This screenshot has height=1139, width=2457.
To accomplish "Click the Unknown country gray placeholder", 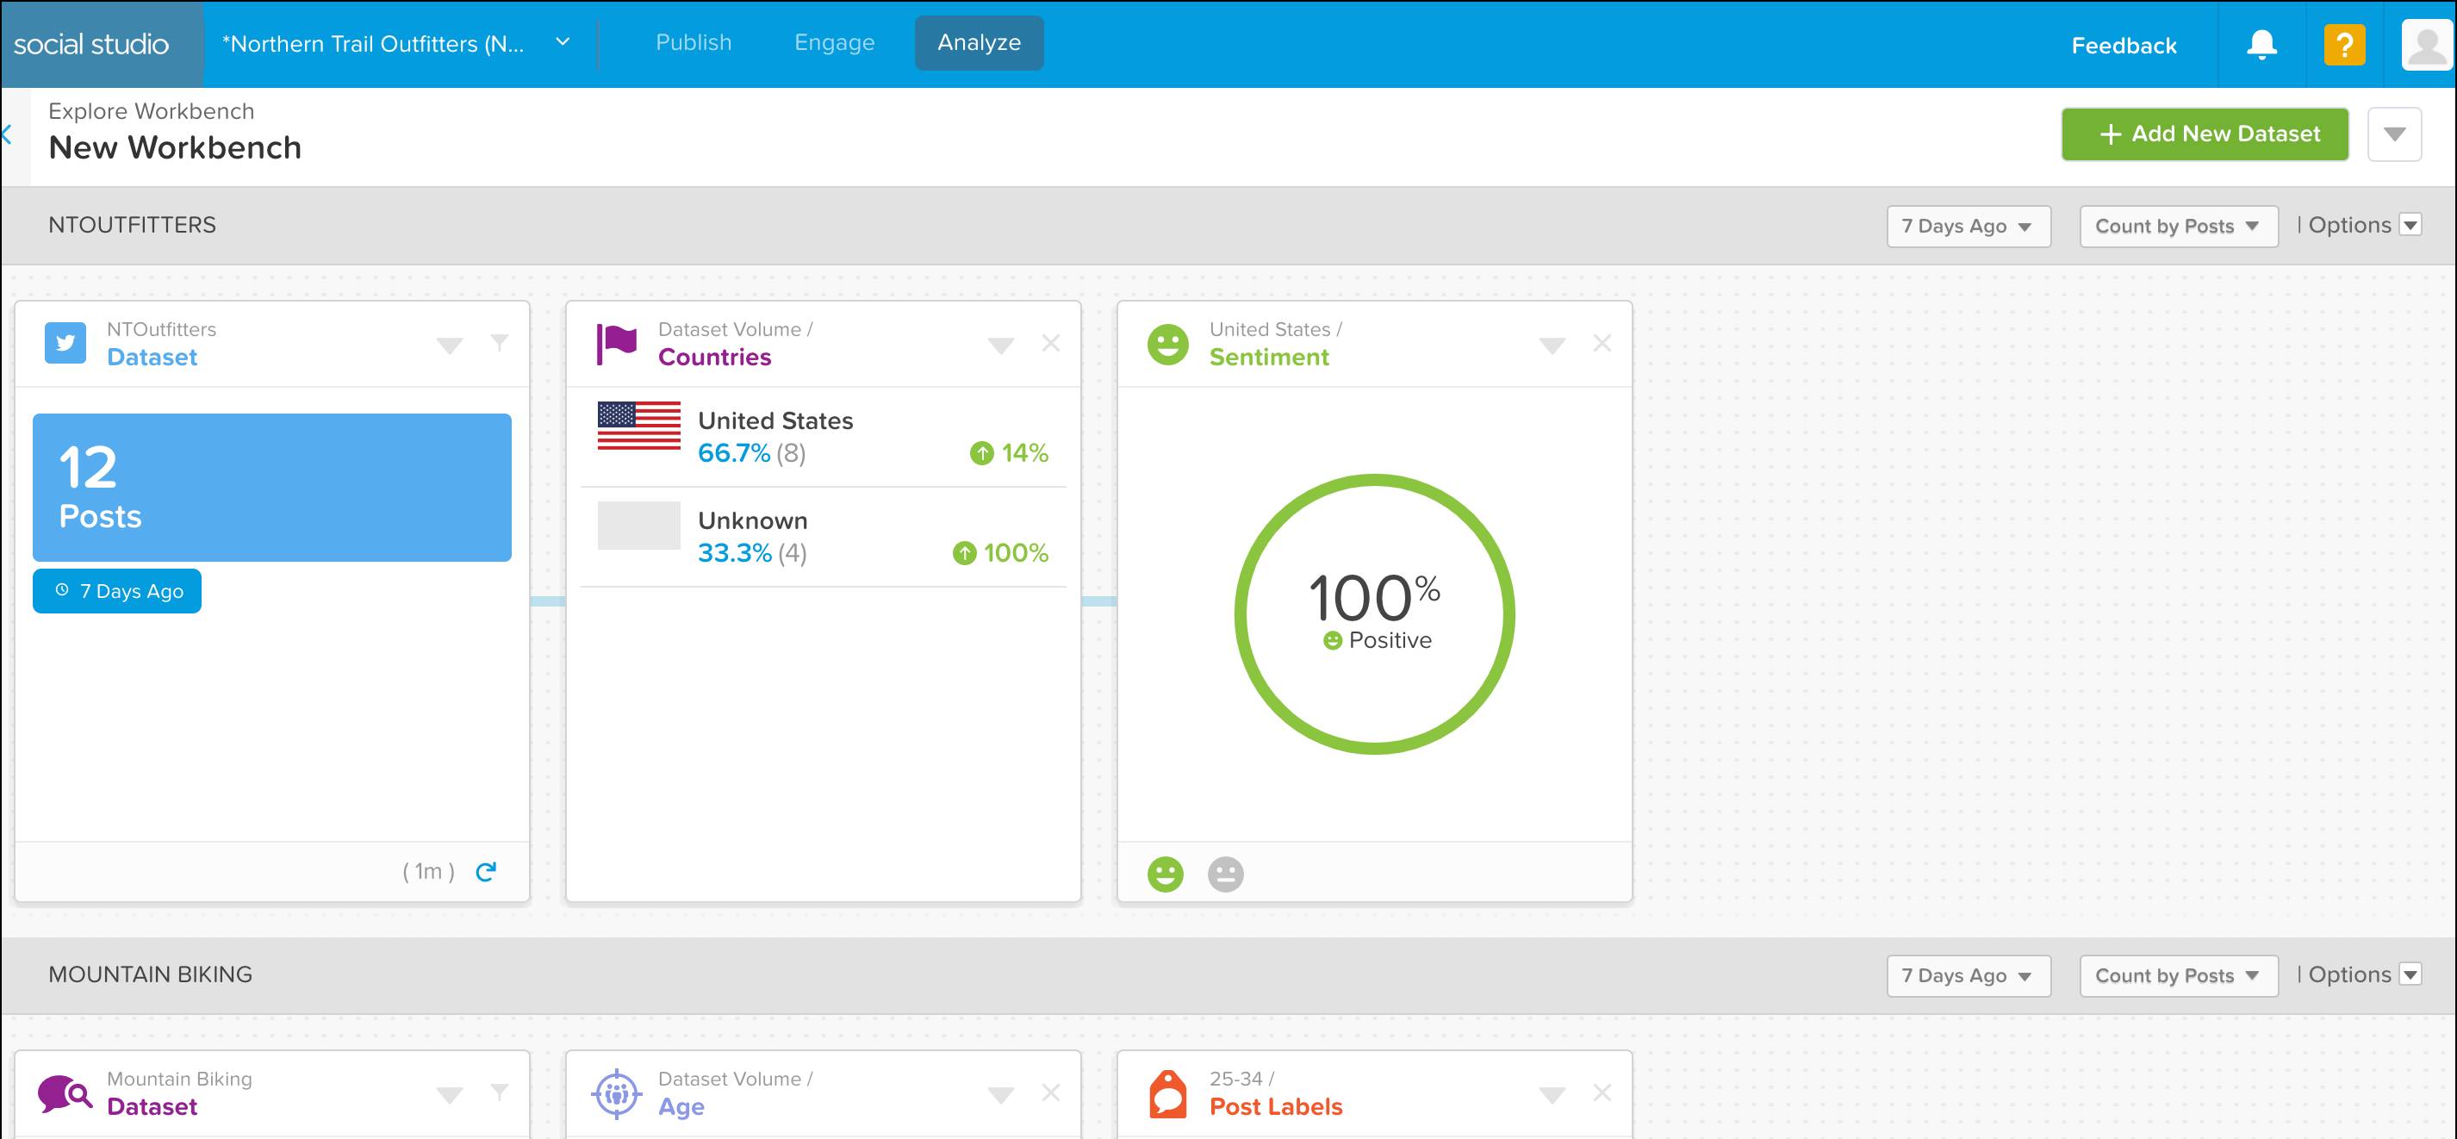I will coord(639,526).
